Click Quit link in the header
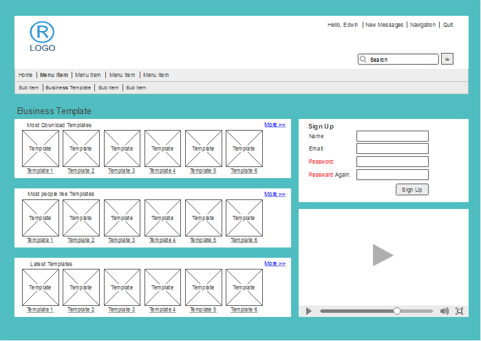This screenshot has width=481, height=341. click(448, 25)
